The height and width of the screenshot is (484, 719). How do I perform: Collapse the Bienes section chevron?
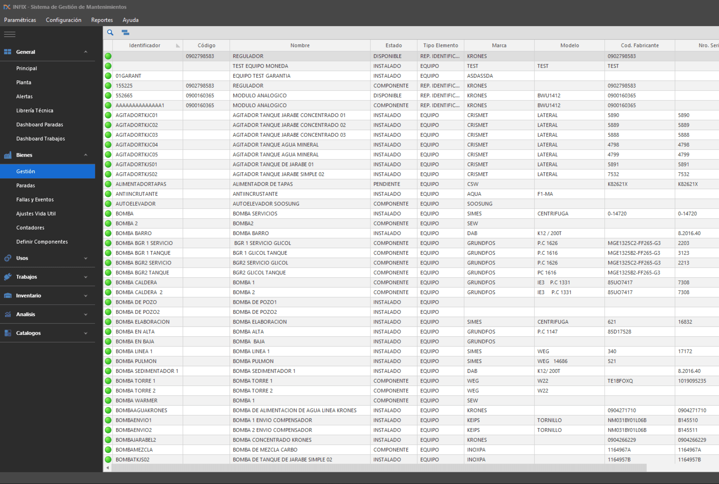click(86, 155)
